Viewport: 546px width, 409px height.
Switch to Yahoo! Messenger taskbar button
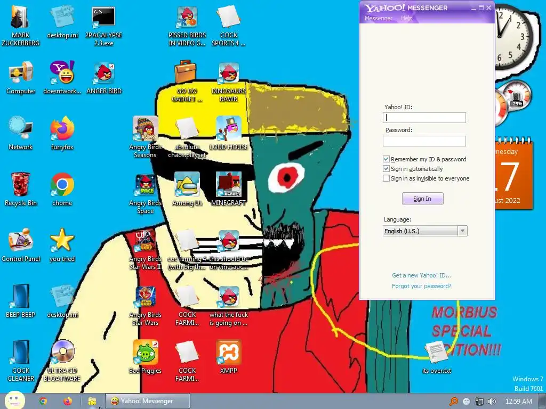coord(148,401)
